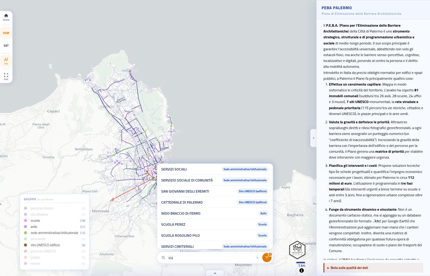Switch basemap to OSM
The width and height of the screenshot is (430, 276).
point(6,33)
